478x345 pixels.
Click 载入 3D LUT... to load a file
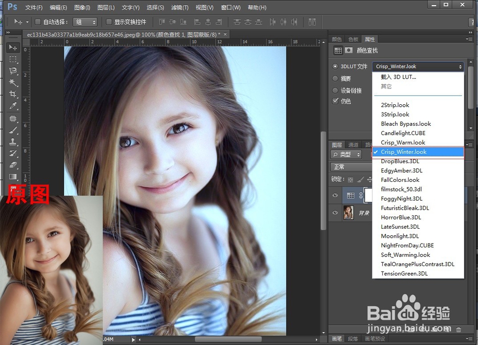[x=398, y=77]
